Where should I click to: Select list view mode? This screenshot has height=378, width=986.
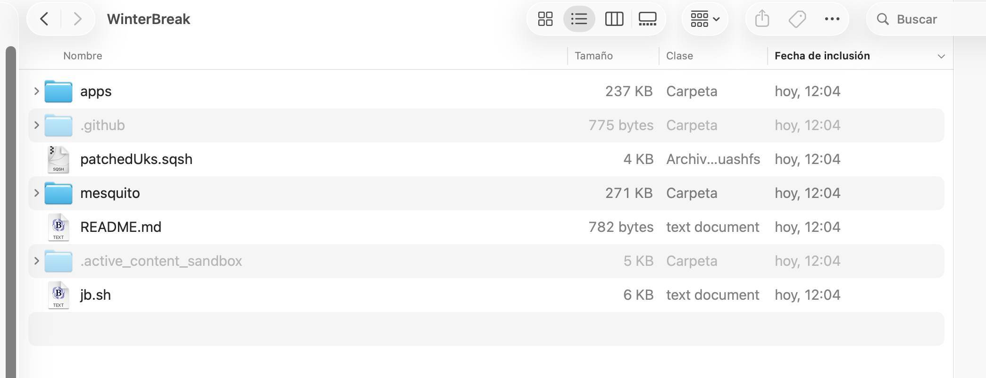[x=579, y=19]
